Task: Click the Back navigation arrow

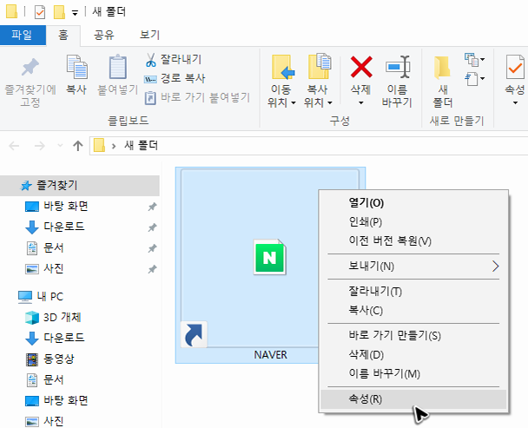Action: pos(14,146)
